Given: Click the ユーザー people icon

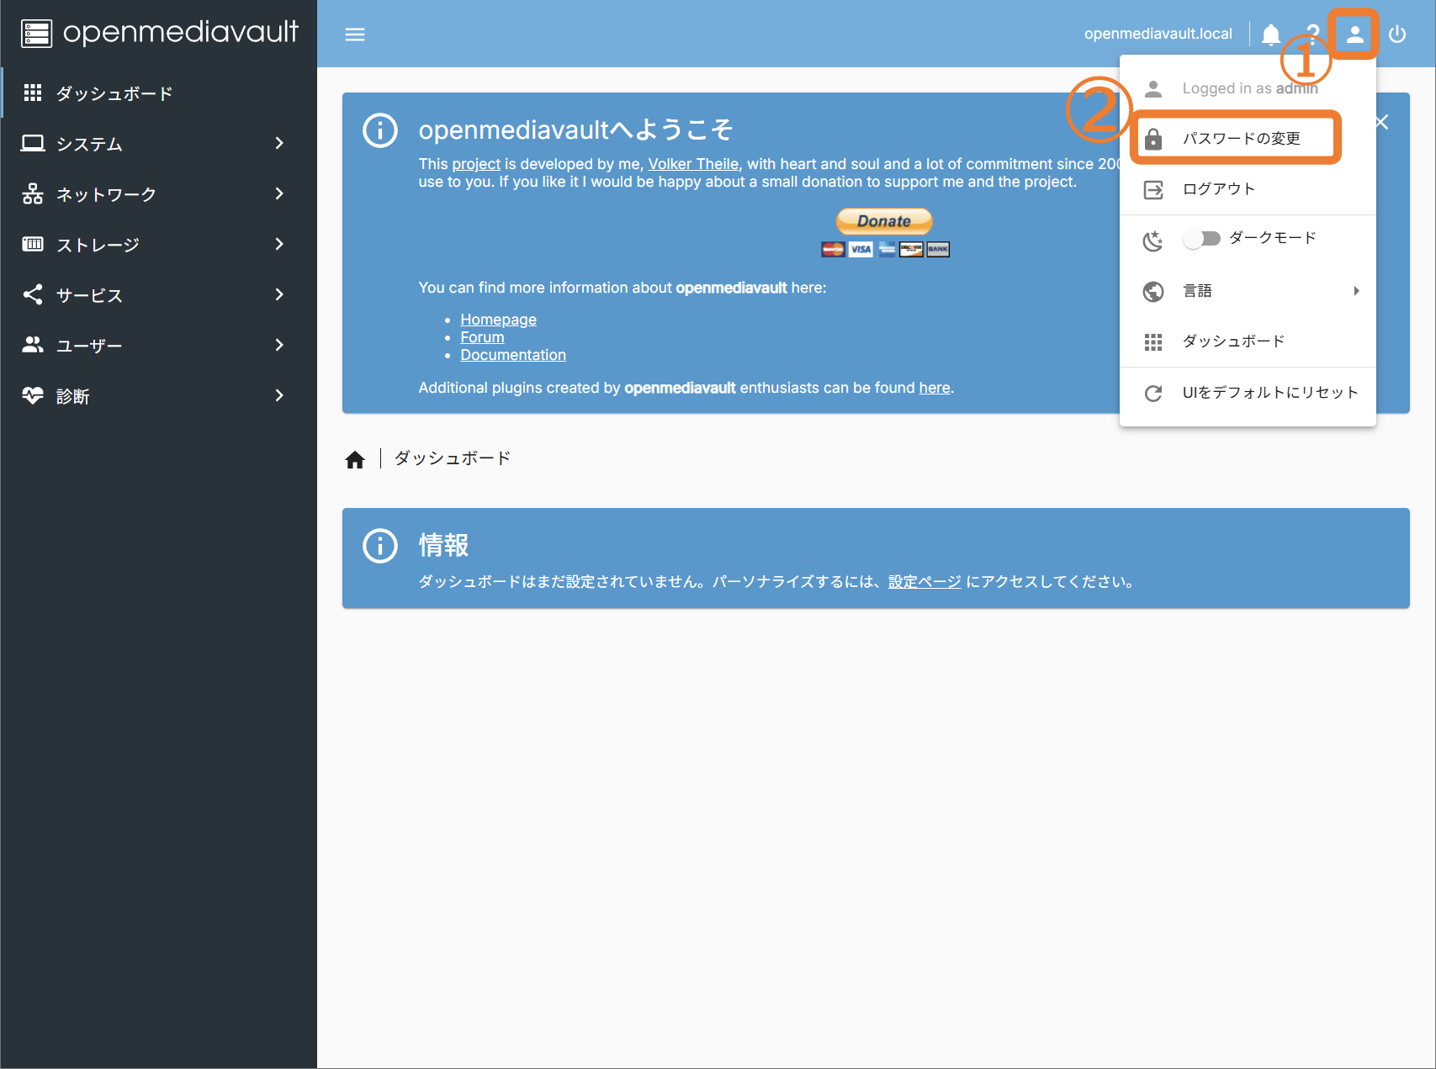Looking at the screenshot, I should [x=33, y=345].
